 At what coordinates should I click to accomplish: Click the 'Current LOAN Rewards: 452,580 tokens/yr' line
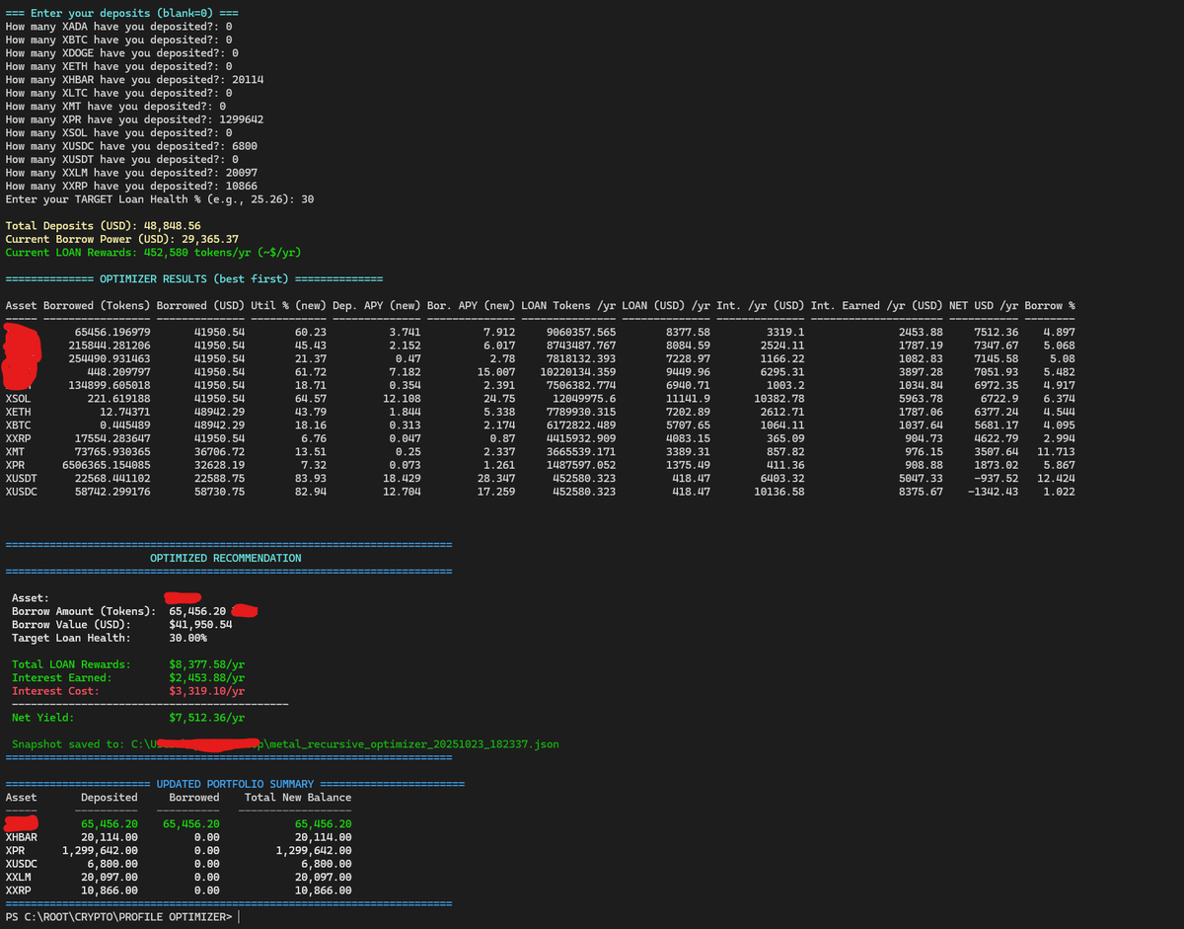[x=153, y=252]
